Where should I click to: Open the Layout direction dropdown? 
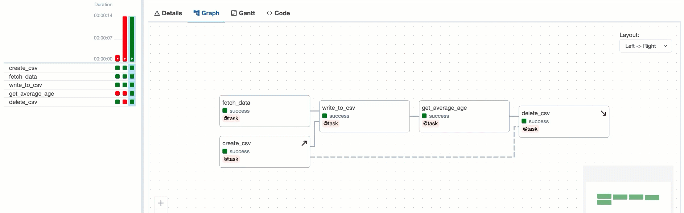pyautogui.click(x=645, y=46)
